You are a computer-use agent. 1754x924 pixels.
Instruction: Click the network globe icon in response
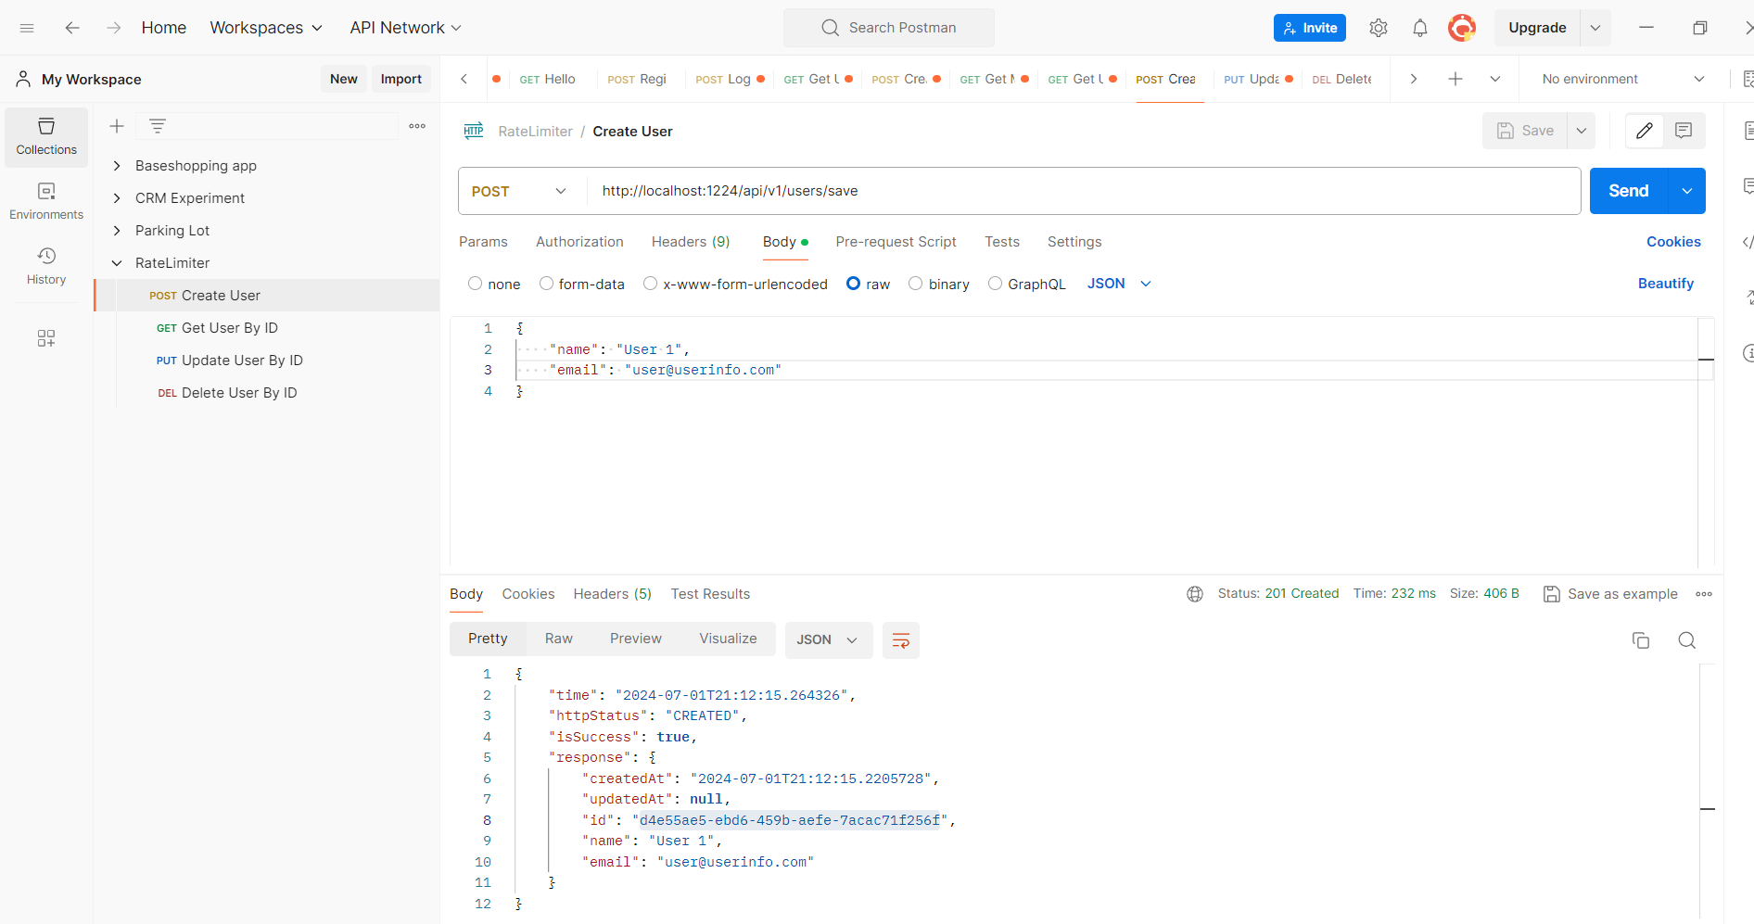click(1195, 594)
